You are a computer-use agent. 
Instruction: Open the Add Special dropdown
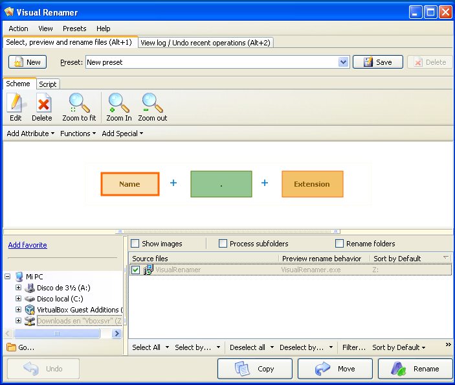point(122,134)
